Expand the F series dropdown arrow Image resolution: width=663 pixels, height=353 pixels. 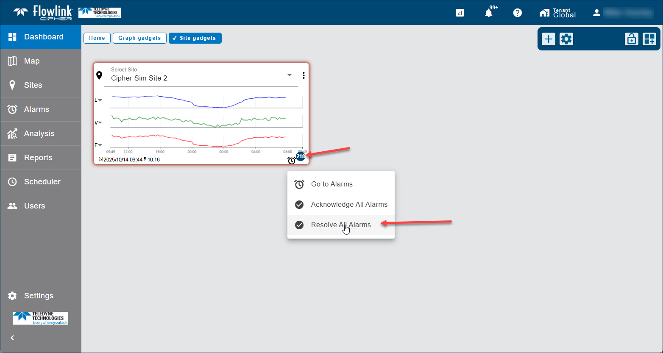(100, 145)
